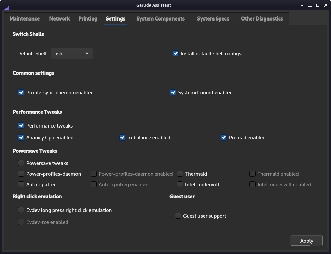The height and width of the screenshot is (254, 331).
Task: Switch to the Maintenance tab
Action: (x=25, y=18)
